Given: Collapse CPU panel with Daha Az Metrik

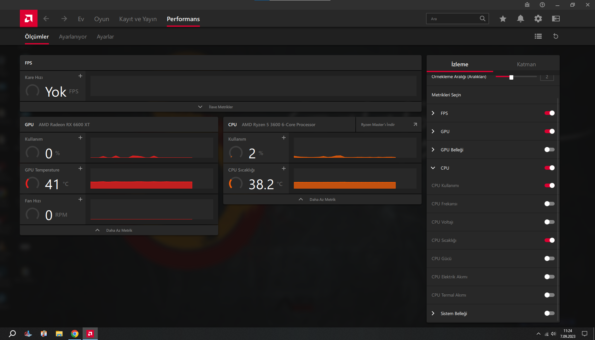Looking at the screenshot, I should [x=322, y=199].
